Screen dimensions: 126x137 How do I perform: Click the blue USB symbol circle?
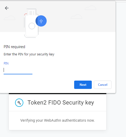pos(41,21)
